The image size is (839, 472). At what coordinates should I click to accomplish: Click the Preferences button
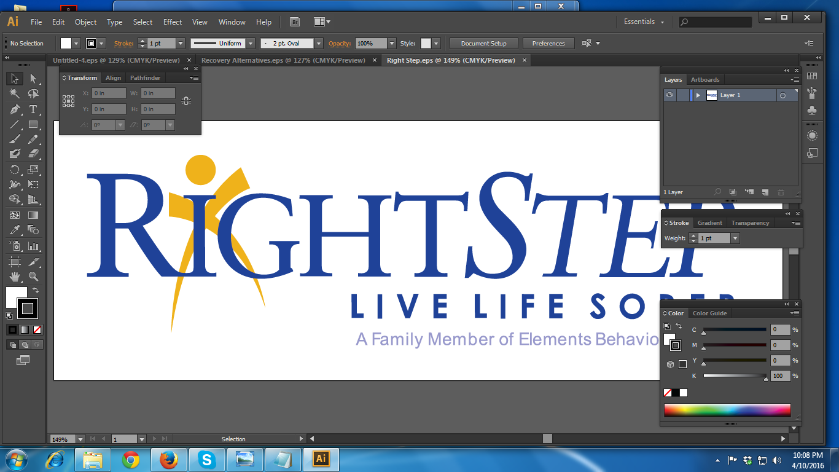click(x=548, y=44)
